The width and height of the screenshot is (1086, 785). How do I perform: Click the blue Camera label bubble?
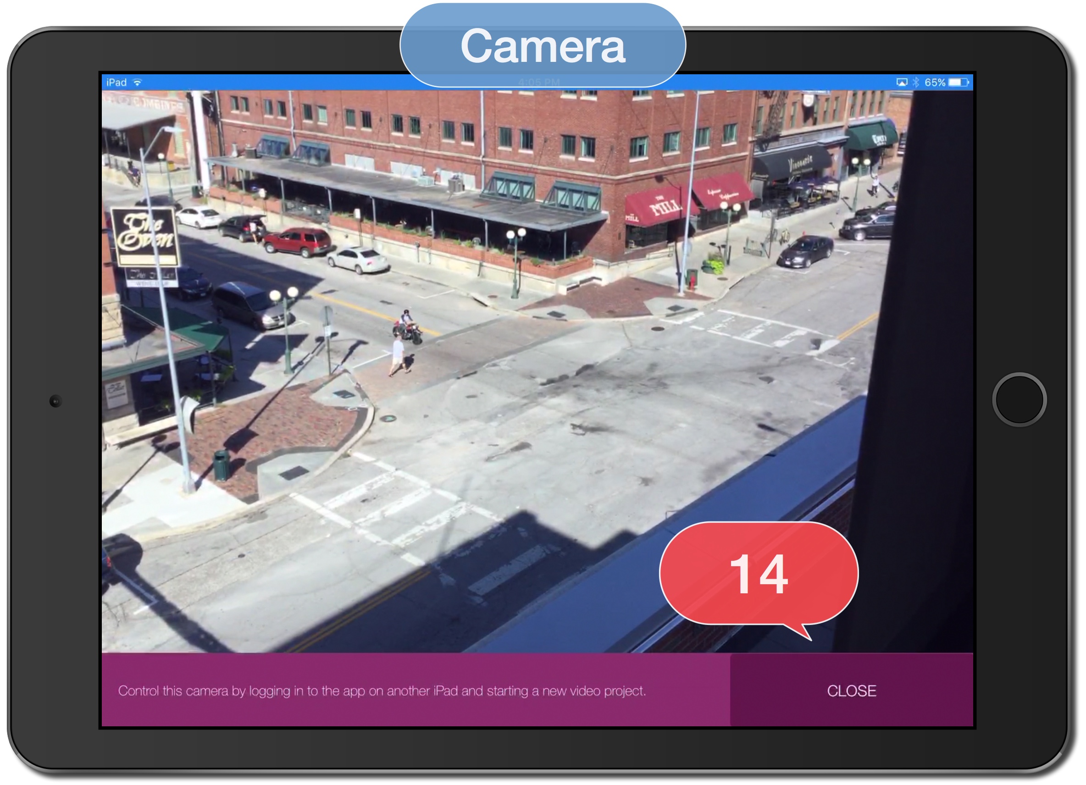tap(543, 45)
